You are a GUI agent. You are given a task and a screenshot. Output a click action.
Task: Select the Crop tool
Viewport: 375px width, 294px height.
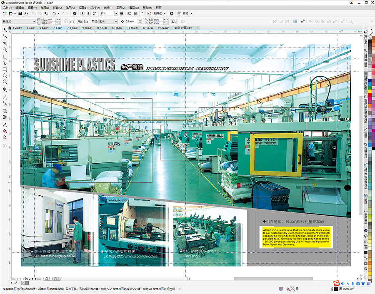tap(5, 42)
